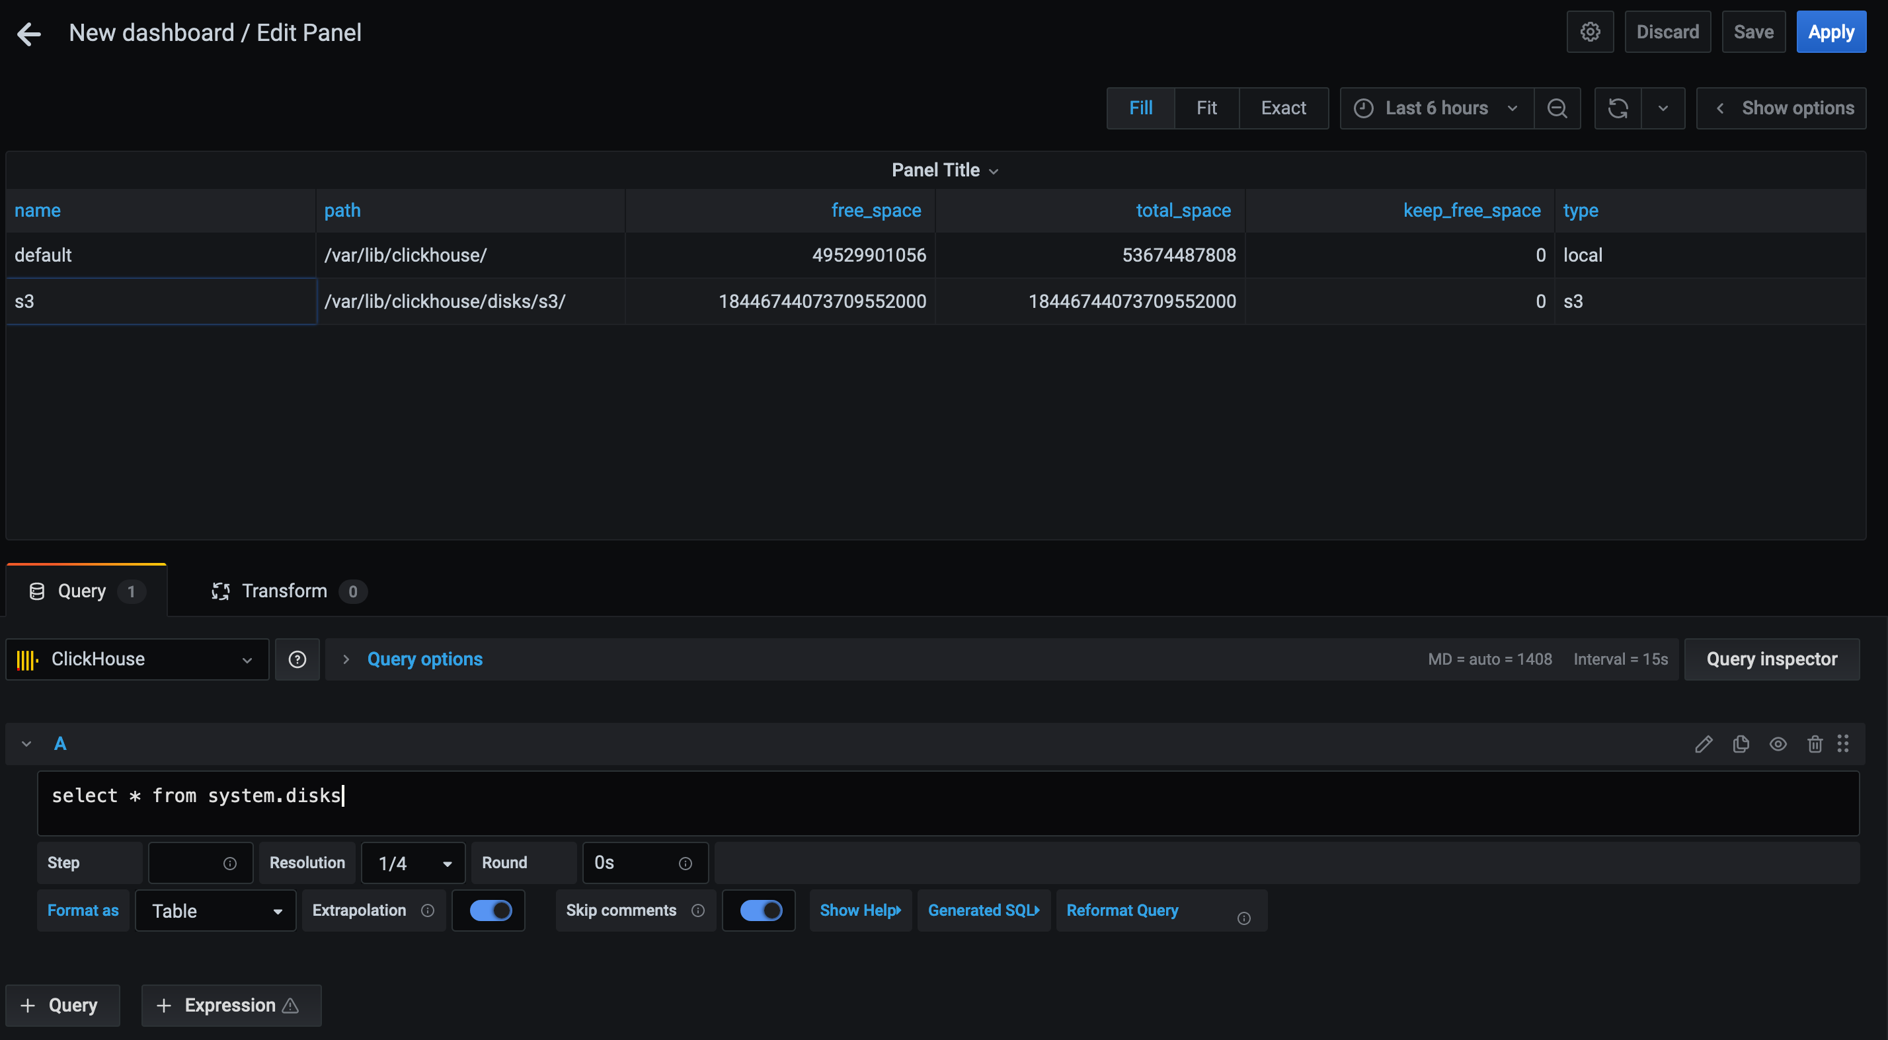Hide query A using the eye icon
The width and height of the screenshot is (1888, 1040).
[x=1778, y=744]
